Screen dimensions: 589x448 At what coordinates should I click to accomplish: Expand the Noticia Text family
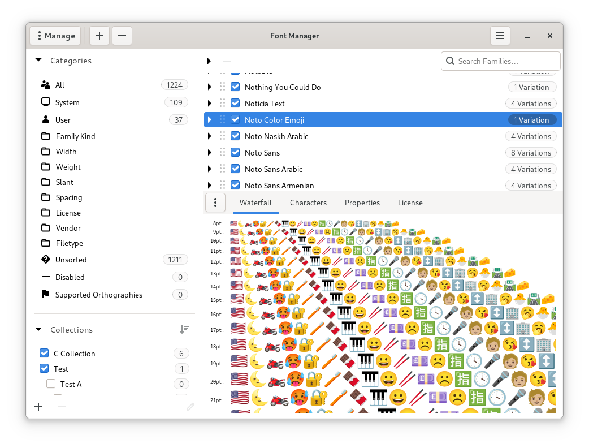point(209,103)
